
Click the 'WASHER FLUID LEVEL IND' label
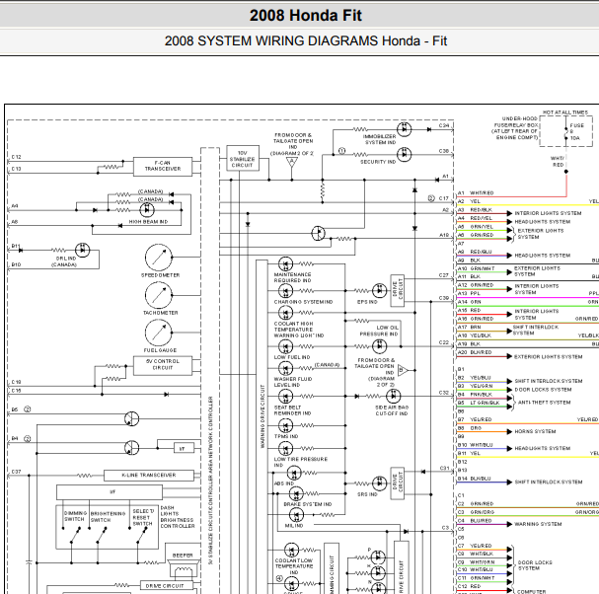pyautogui.click(x=293, y=382)
